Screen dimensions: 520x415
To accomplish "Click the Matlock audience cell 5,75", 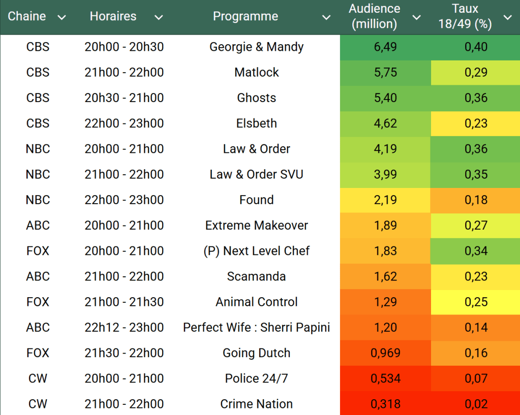I will 385,73.
